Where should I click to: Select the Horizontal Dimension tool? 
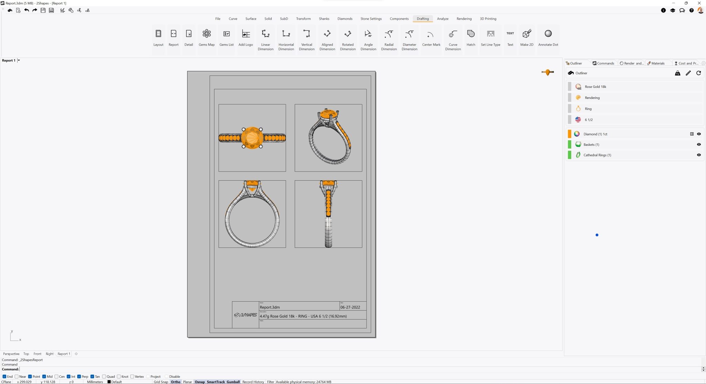pos(286,40)
